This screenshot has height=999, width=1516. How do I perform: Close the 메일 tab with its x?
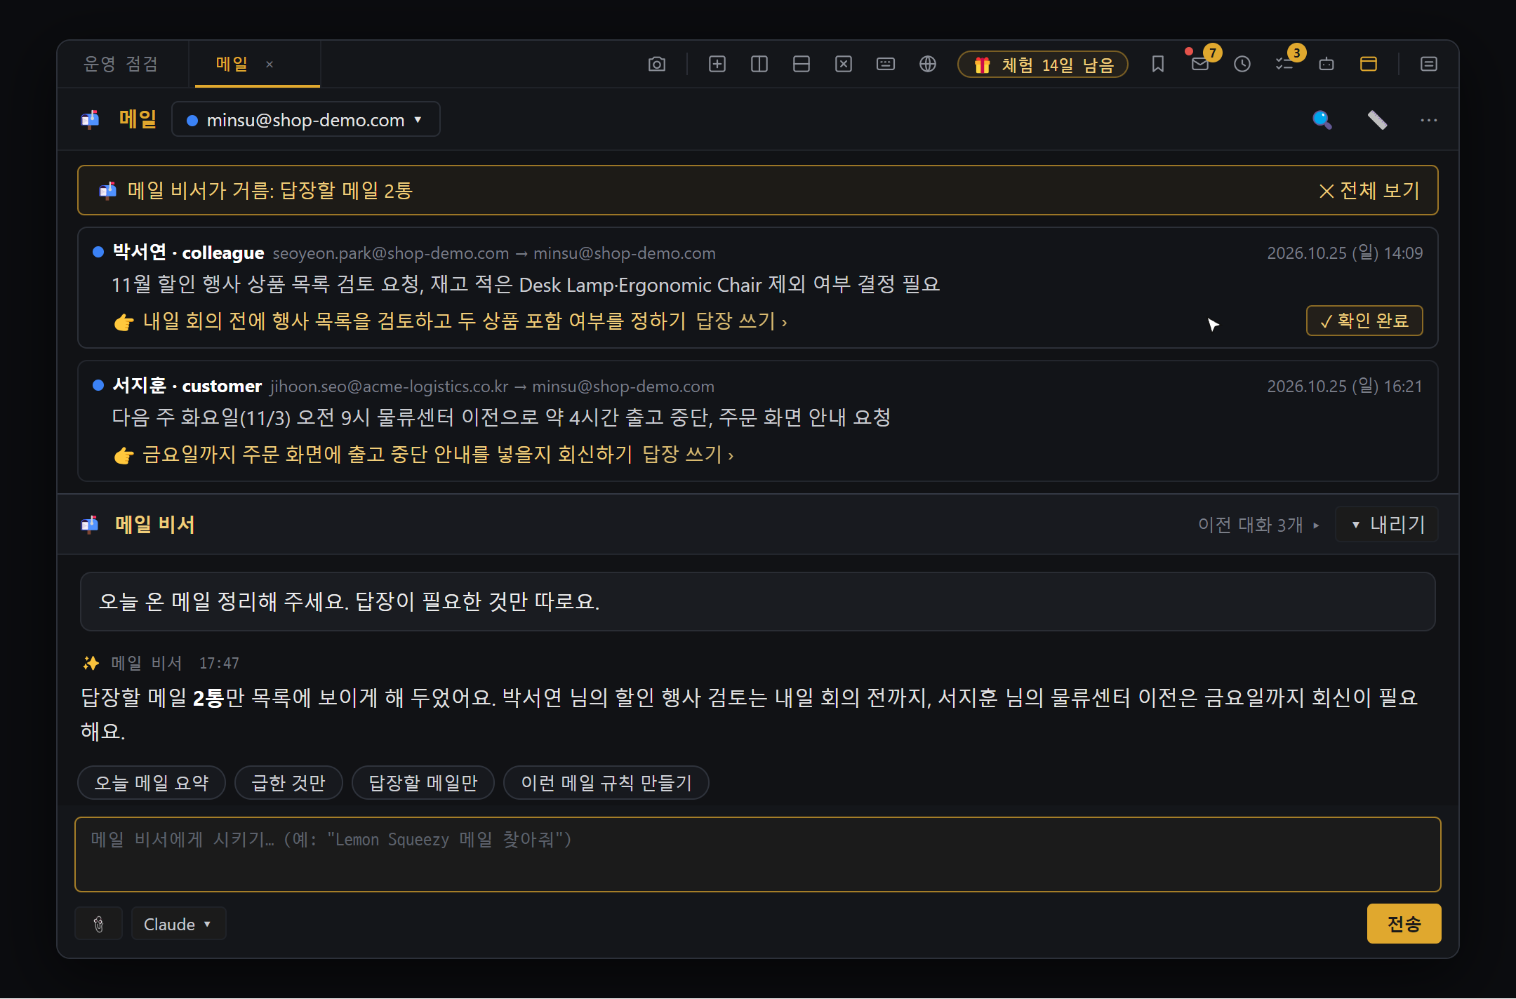[x=270, y=65]
